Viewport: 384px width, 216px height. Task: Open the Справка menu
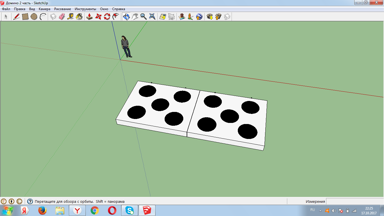[x=119, y=9]
